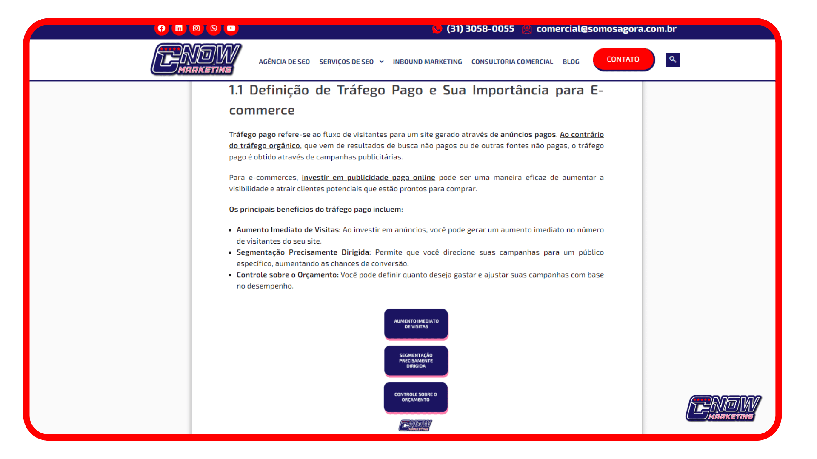Open the link investir em publicidade paga online

(x=367, y=177)
